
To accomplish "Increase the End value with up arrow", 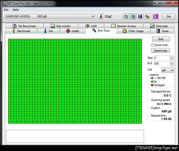I will coord(172,62).
